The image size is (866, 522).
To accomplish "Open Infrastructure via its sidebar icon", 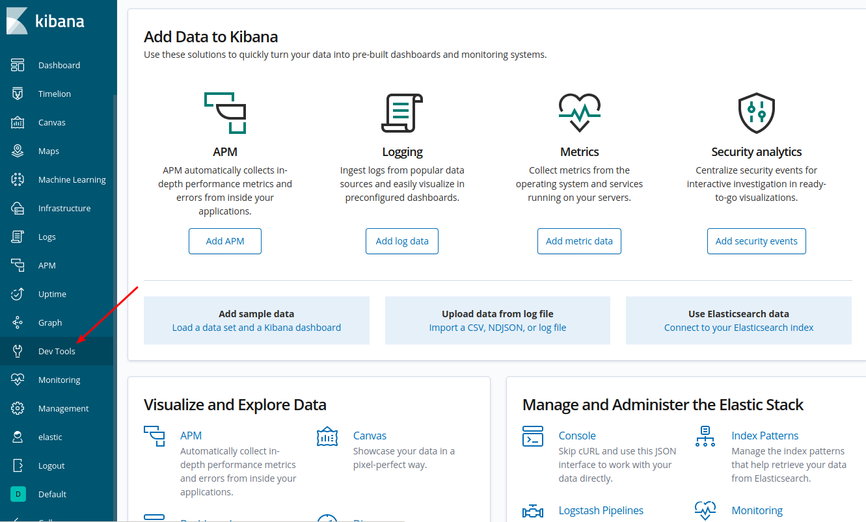I will click(x=18, y=208).
